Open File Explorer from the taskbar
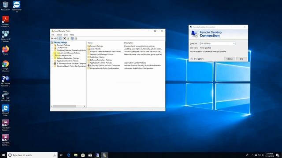This screenshot has height=158, width=282. pos(76,155)
